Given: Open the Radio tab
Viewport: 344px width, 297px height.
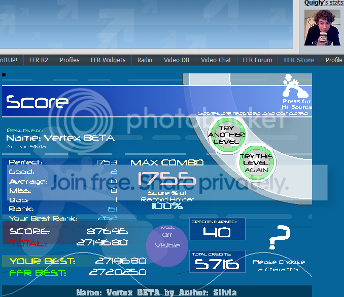Looking at the screenshot, I should [145, 60].
